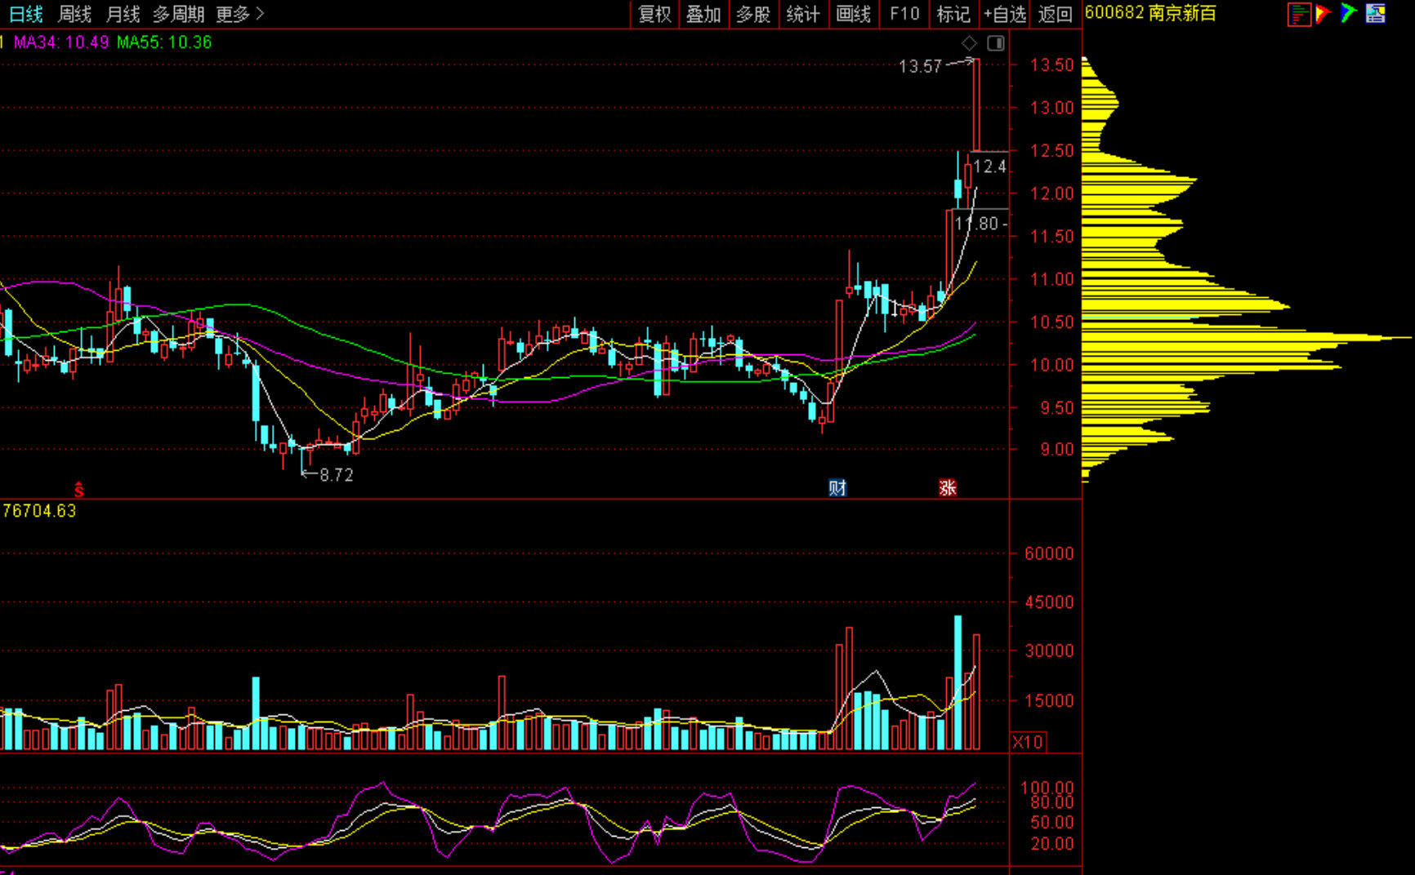
Task: Click the 12.50 price axis label
Action: (x=1052, y=151)
